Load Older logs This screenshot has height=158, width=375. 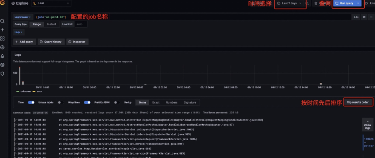point(368,124)
